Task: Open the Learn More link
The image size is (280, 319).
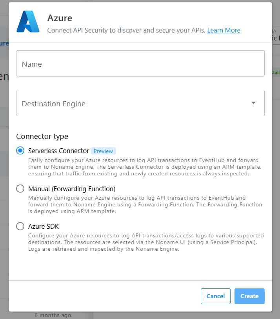Action: click(224, 30)
